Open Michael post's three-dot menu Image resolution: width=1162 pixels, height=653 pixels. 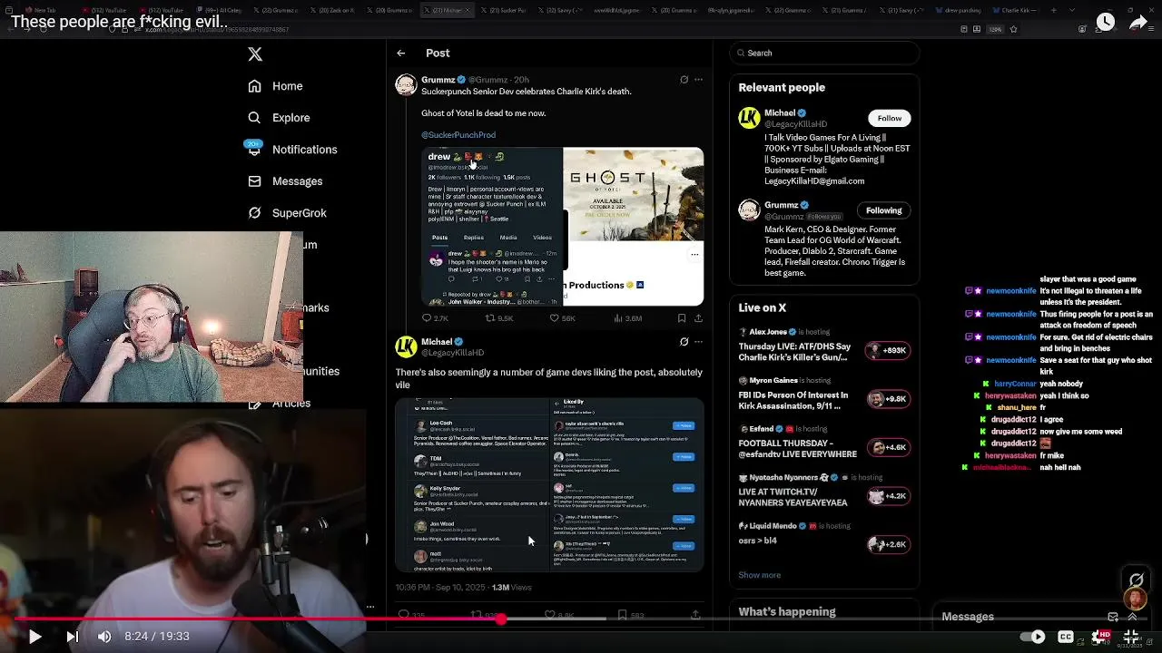pyautogui.click(x=698, y=342)
